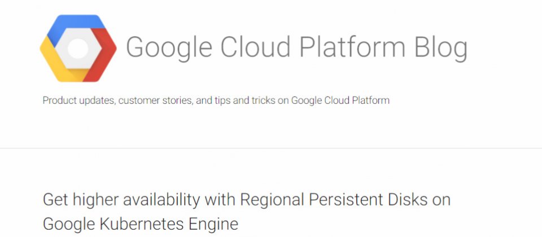The width and height of the screenshot is (542, 237).
Task: Click "Google Kubernetes Engine" in the article title
Action: pyautogui.click(x=141, y=224)
